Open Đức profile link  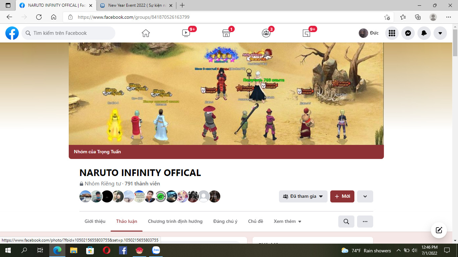point(369,33)
